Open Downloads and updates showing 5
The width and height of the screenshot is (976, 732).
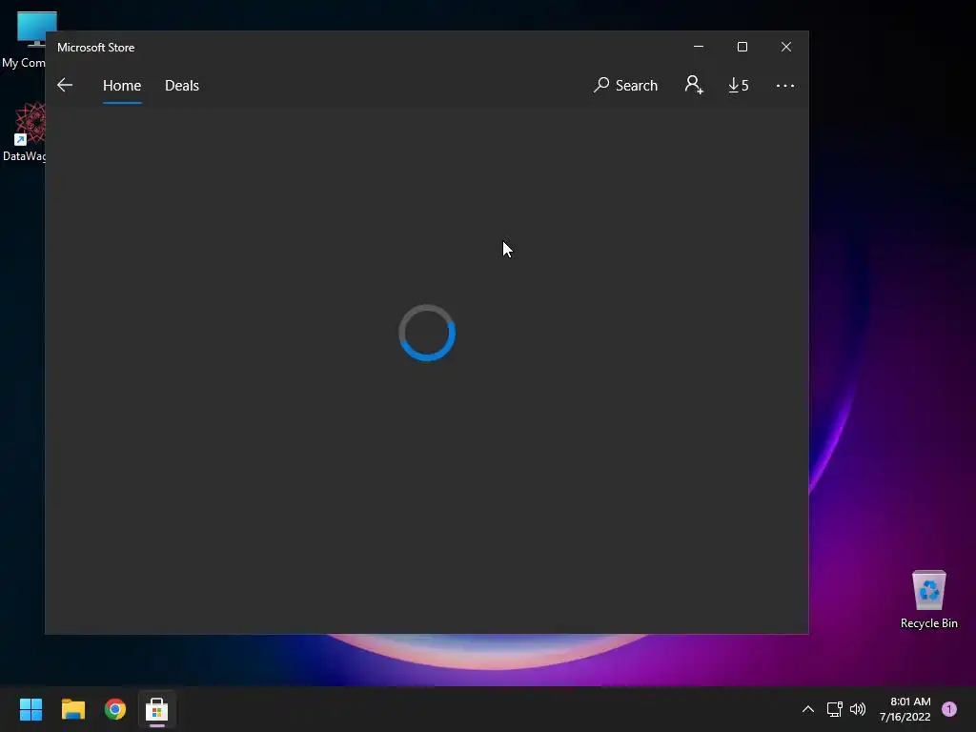coord(739,85)
